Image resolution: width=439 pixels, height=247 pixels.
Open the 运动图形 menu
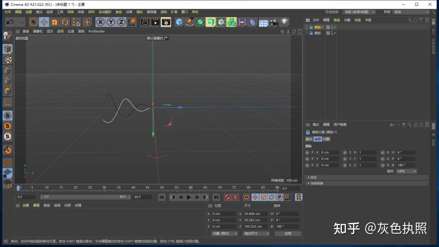(x=105, y=12)
